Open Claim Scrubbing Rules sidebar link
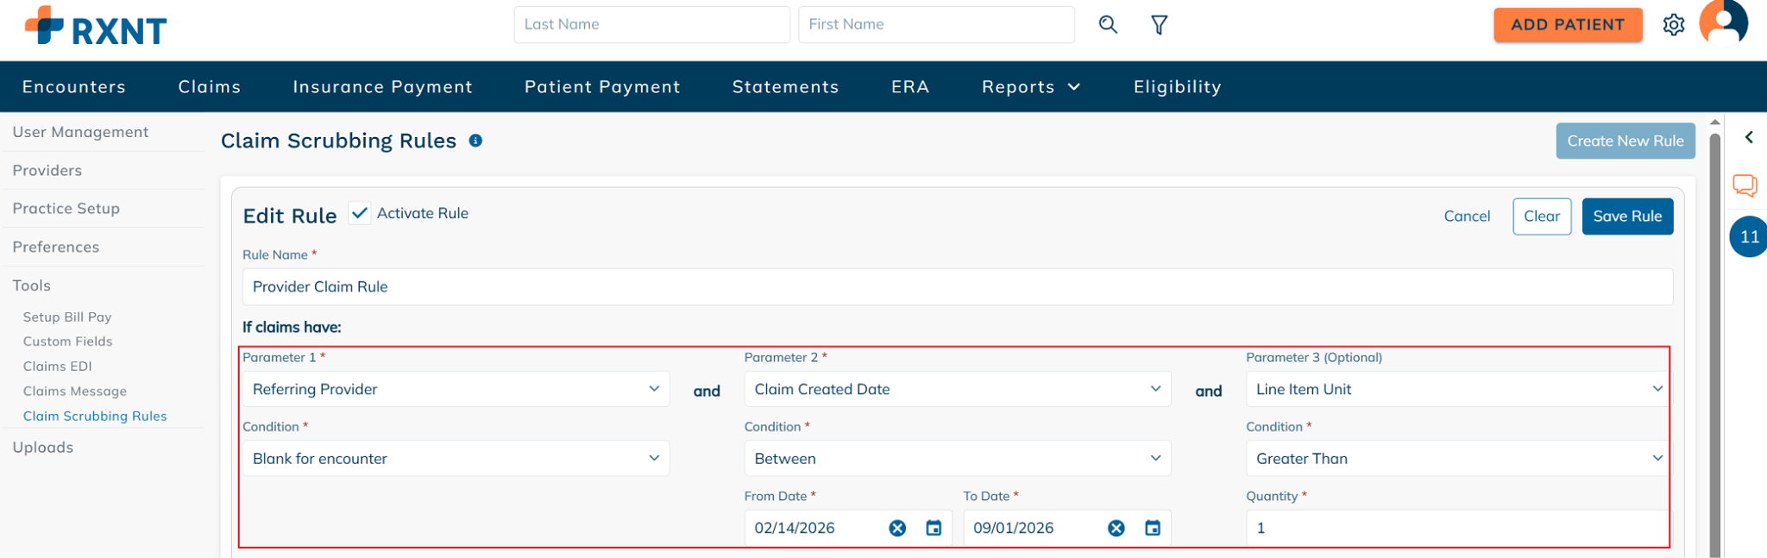 pyautogui.click(x=95, y=417)
